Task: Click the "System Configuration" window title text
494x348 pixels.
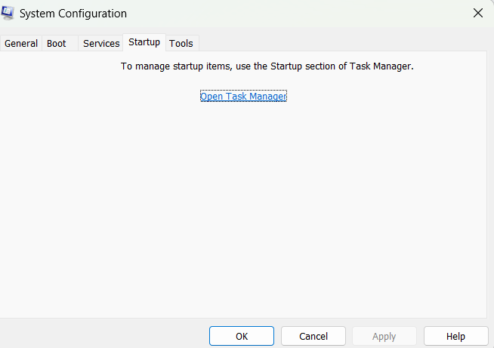Action: [73, 14]
